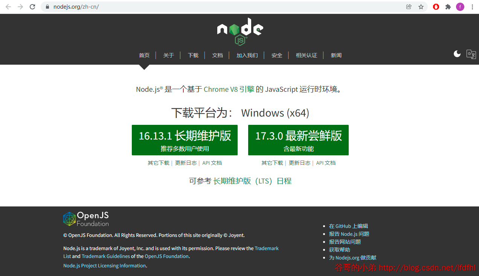The width and height of the screenshot is (479, 276).
Task: Click the browser forward arrow
Action: pyautogui.click(x=20, y=7)
